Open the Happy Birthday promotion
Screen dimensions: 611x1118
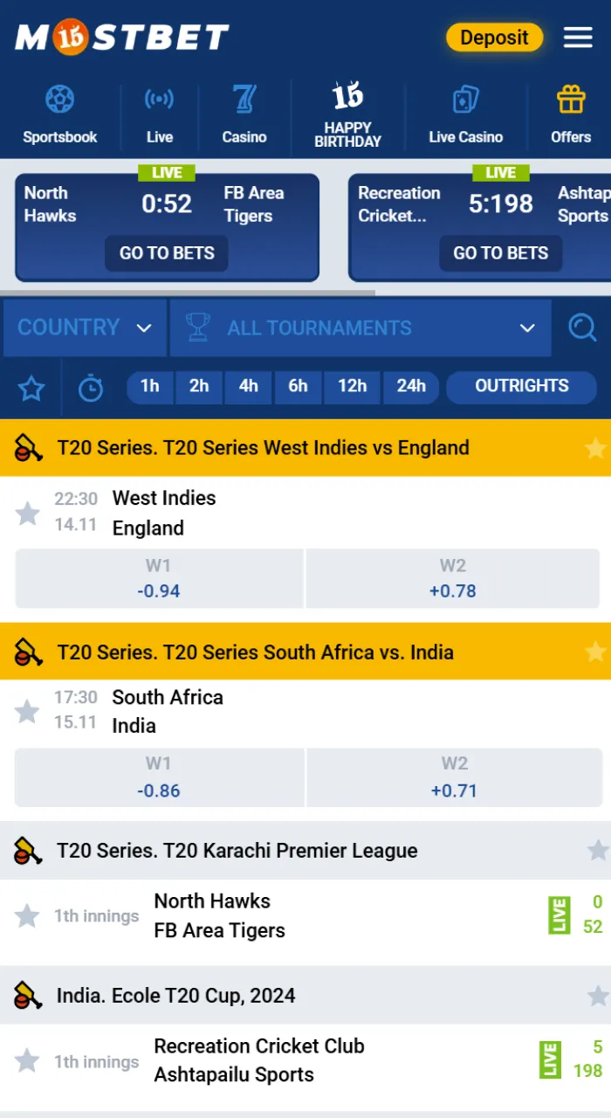click(x=347, y=112)
